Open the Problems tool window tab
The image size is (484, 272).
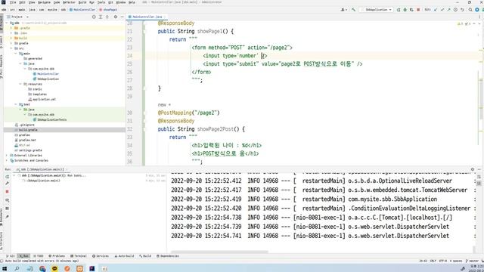57,256
